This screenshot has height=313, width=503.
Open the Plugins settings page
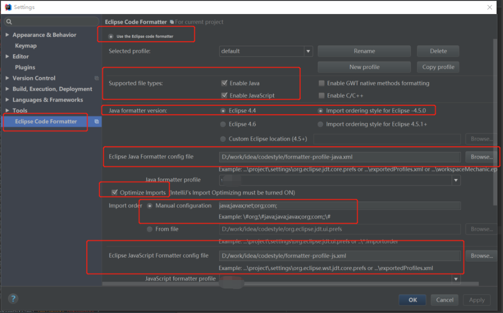pos(25,67)
